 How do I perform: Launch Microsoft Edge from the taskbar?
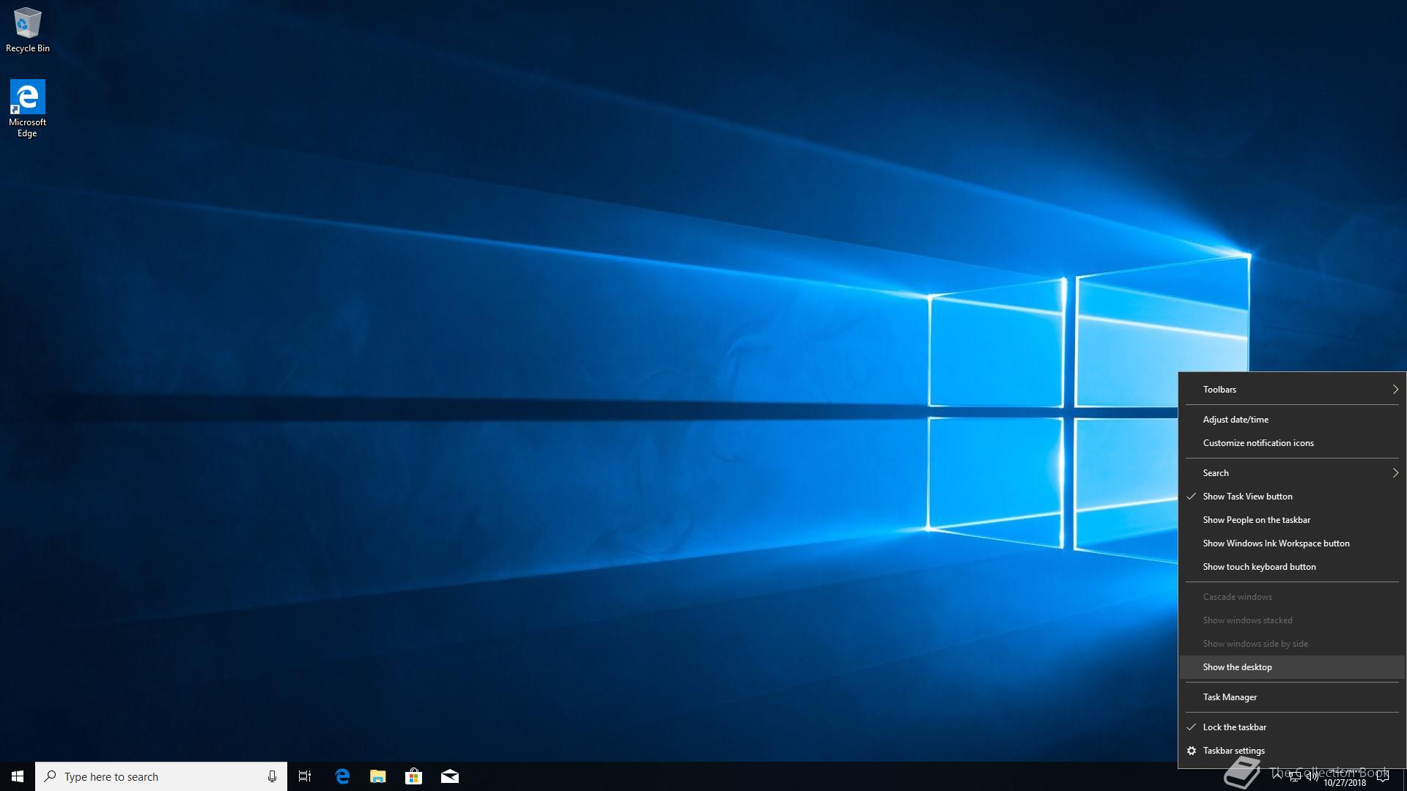pos(342,776)
